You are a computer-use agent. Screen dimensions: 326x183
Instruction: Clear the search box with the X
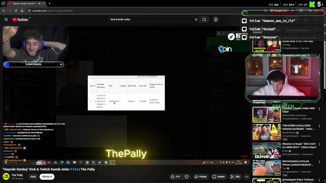[x=196, y=20]
